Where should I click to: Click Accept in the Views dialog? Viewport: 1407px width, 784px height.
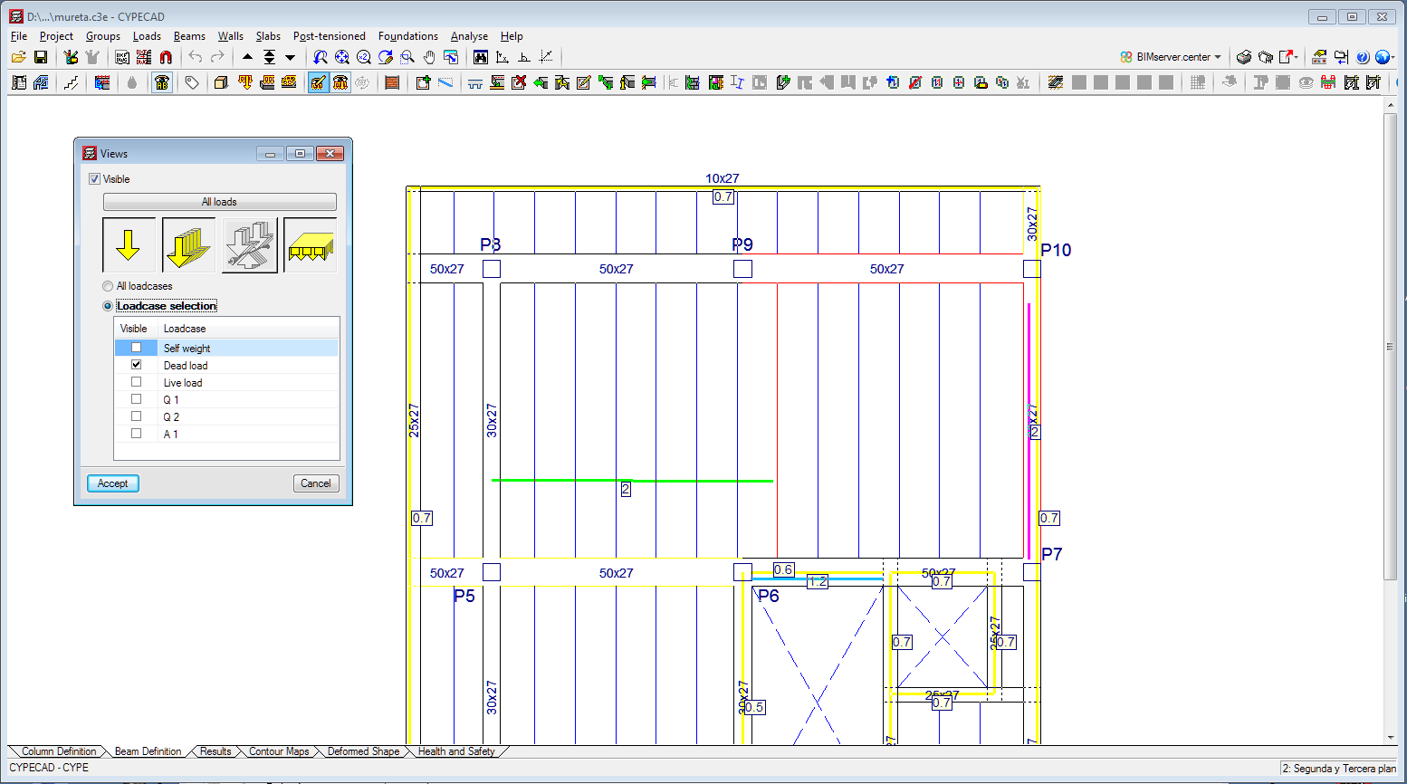click(112, 483)
